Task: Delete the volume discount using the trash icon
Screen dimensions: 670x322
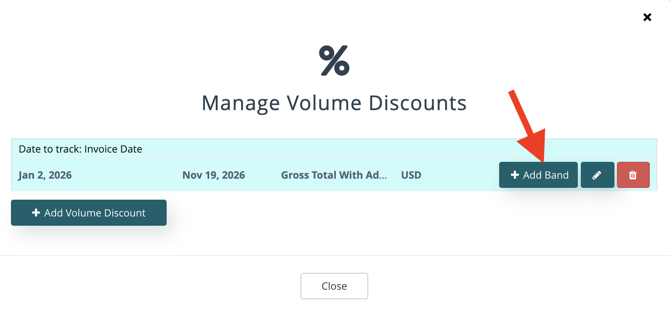Action: coord(633,175)
